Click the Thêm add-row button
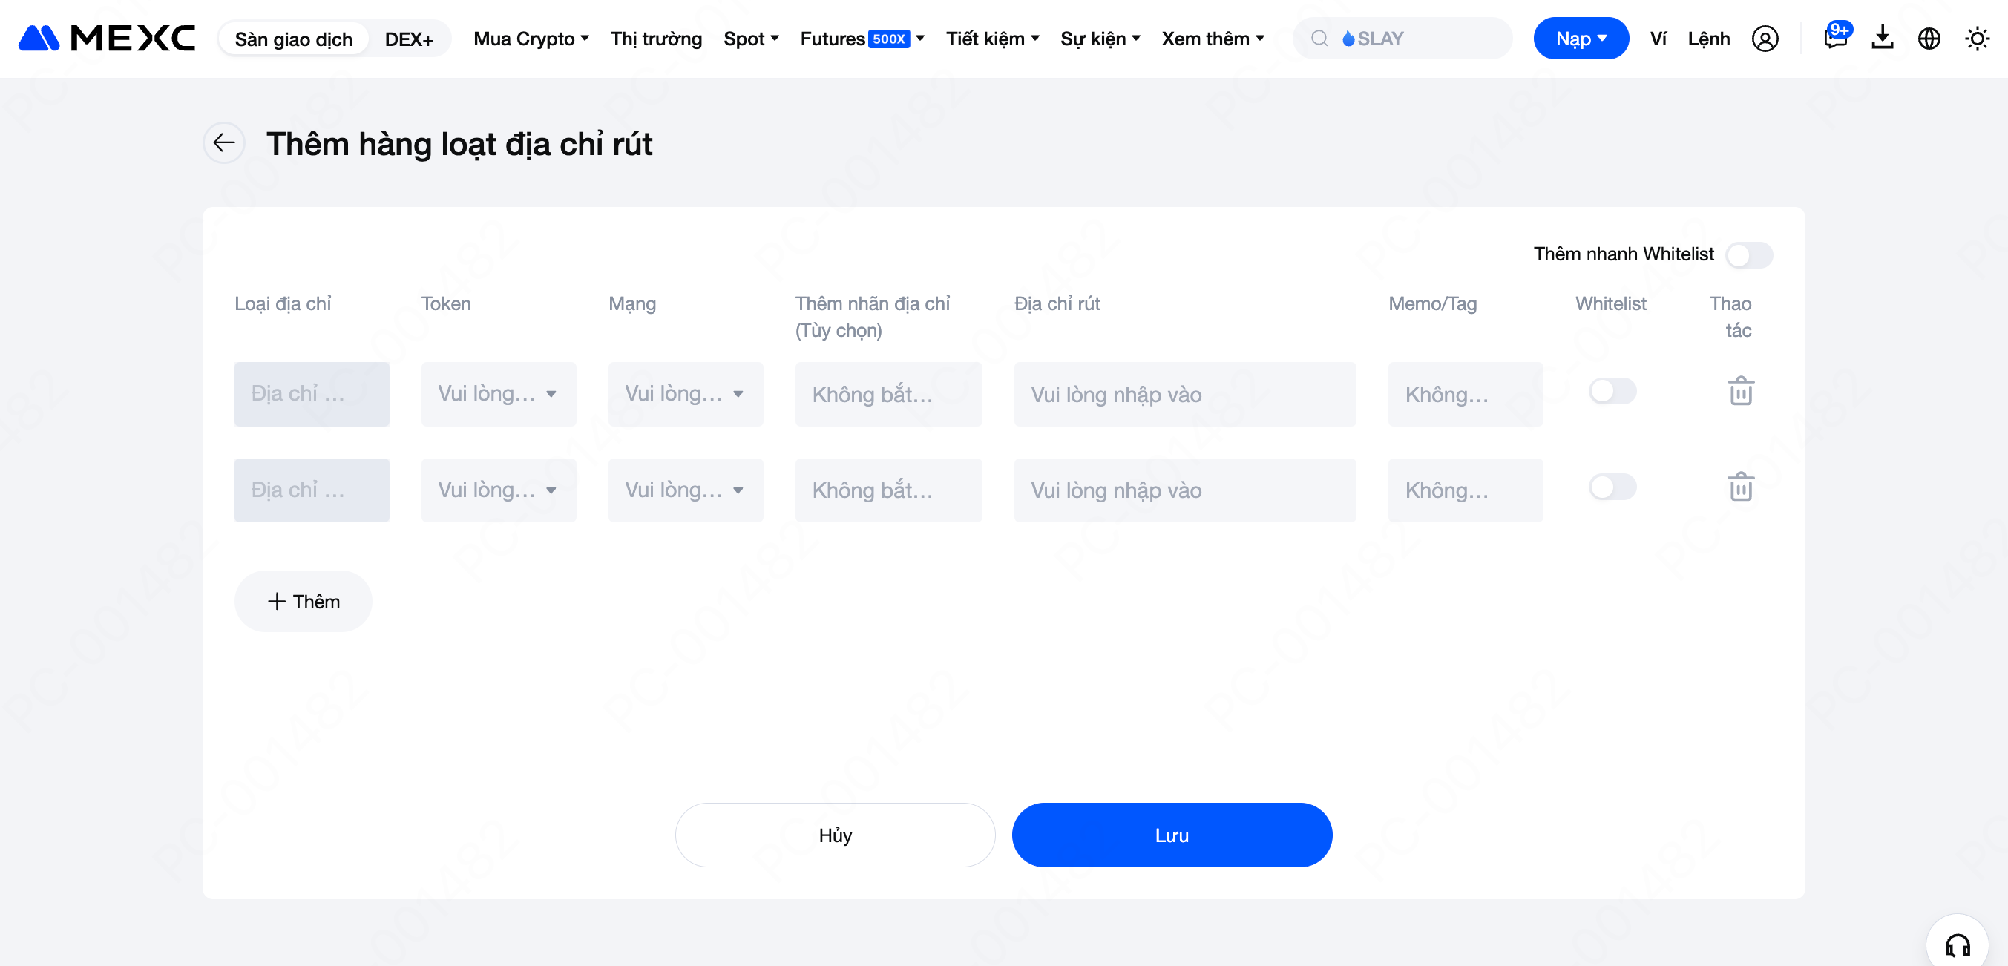The width and height of the screenshot is (2008, 966). click(304, 601)
